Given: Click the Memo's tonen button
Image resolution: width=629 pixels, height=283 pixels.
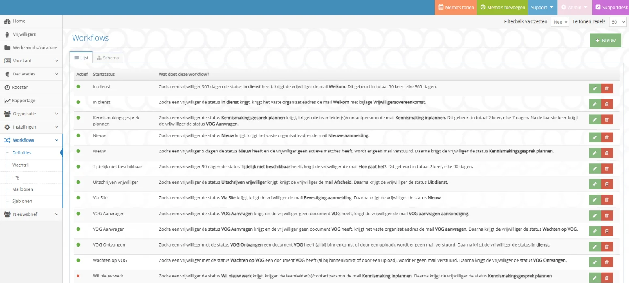Looking at the screenshot, I should point(456,7).
